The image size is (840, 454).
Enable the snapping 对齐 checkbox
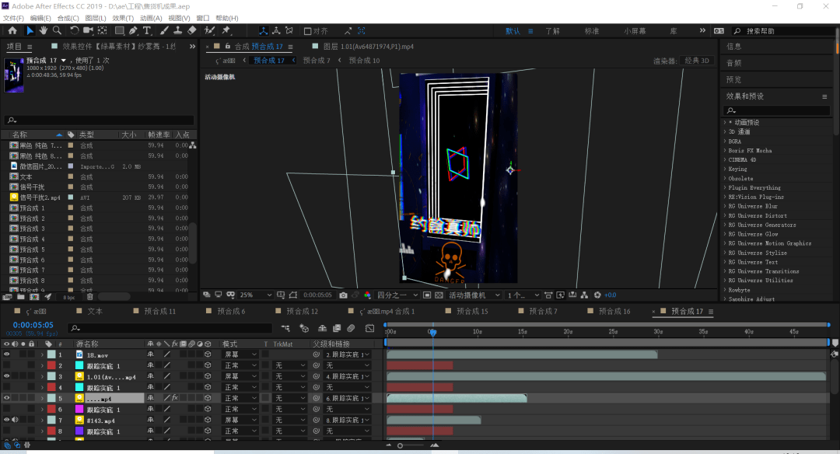[x=308, y=31]
